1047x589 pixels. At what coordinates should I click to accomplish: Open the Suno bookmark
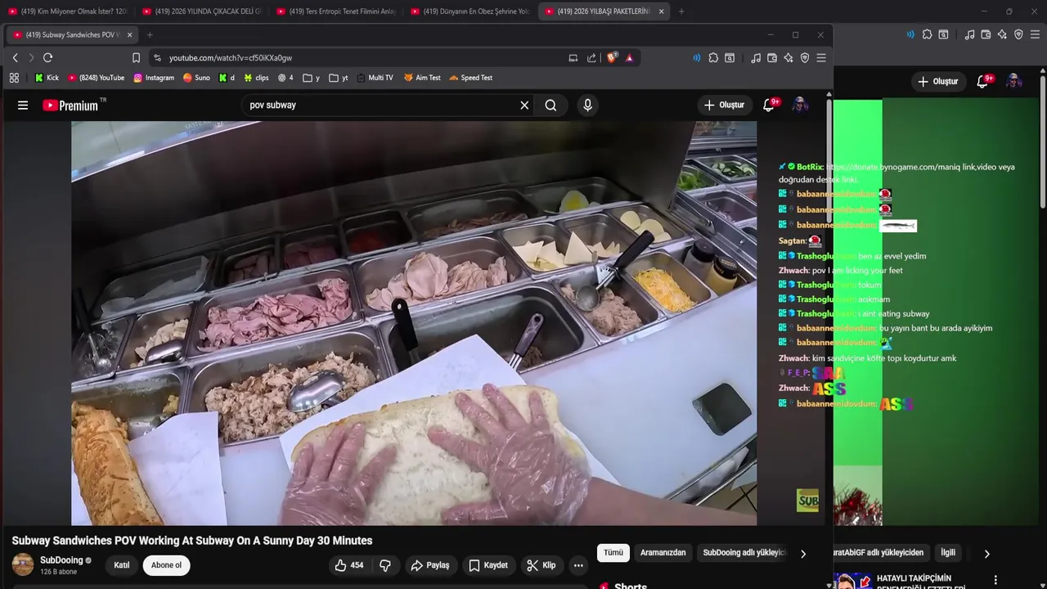click(x=196, y=78)
